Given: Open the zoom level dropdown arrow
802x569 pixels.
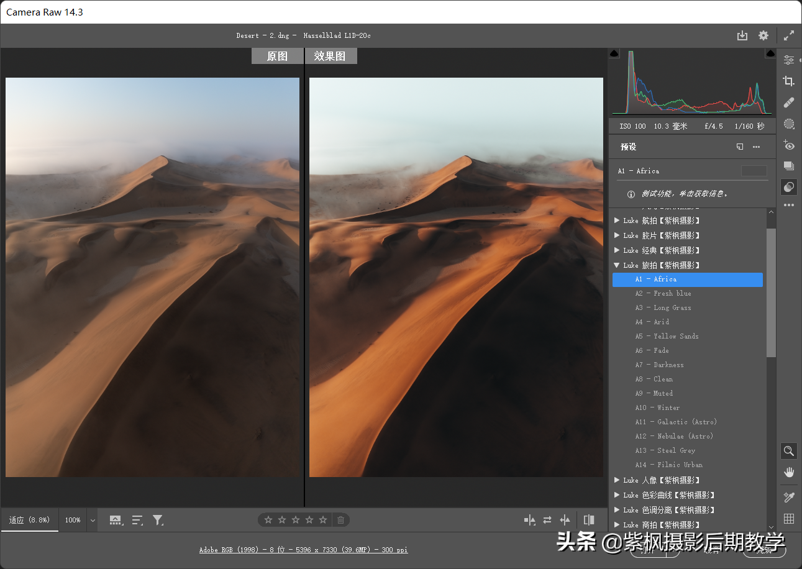Looking at the screenshot, I should point(93,521).
